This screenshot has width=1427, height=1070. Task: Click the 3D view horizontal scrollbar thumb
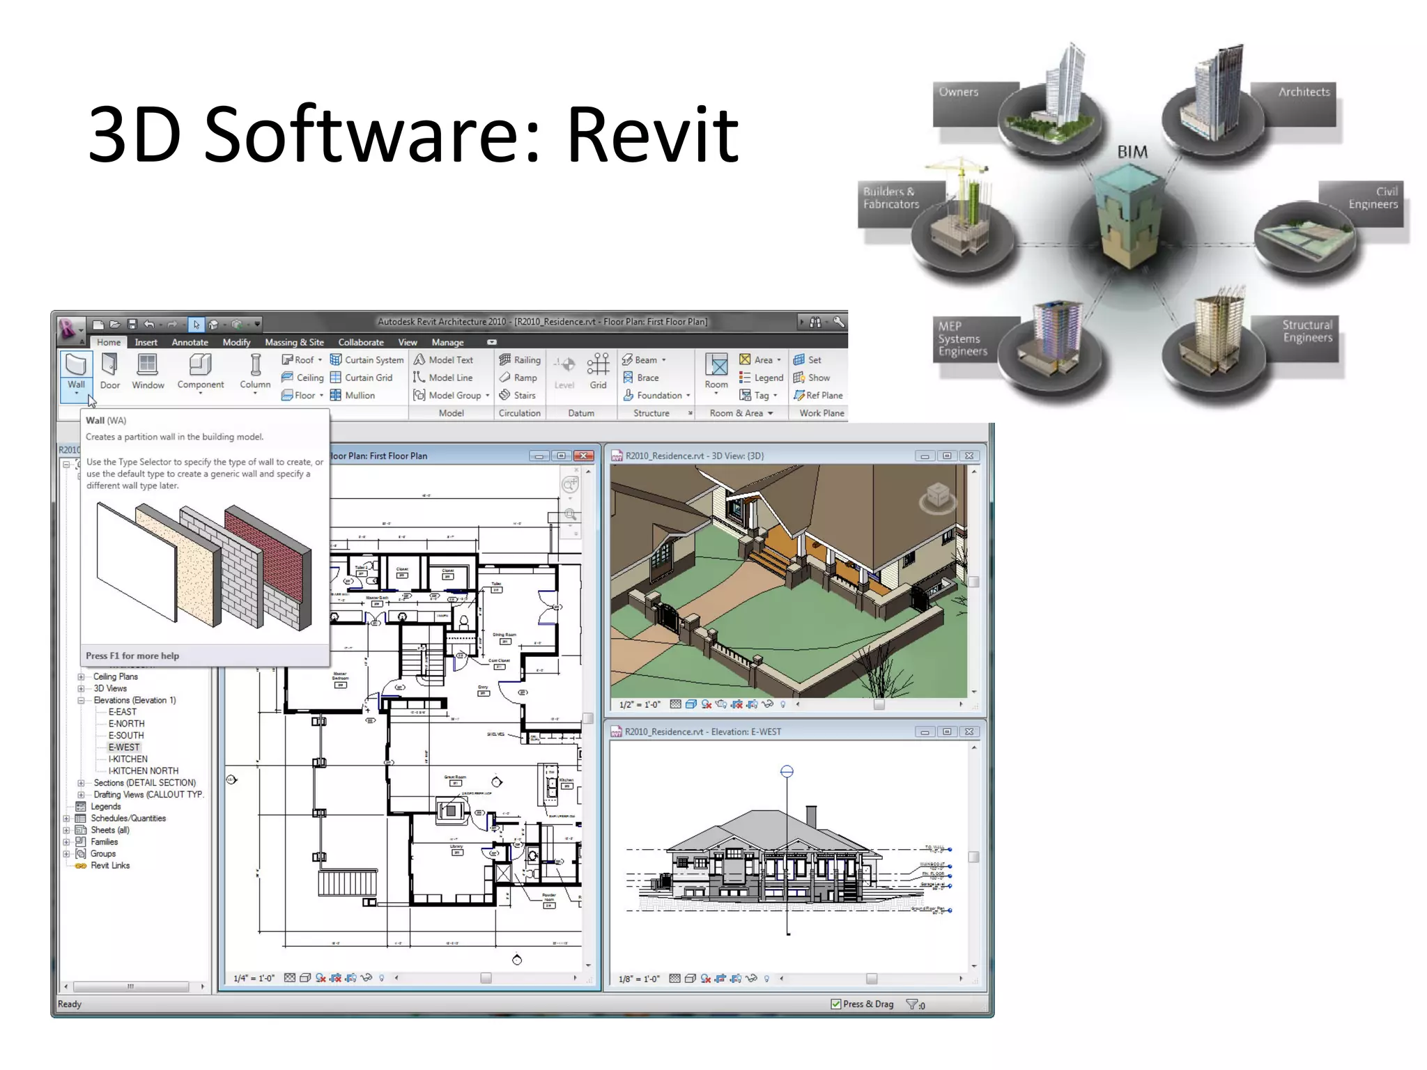tap(879, 704)
